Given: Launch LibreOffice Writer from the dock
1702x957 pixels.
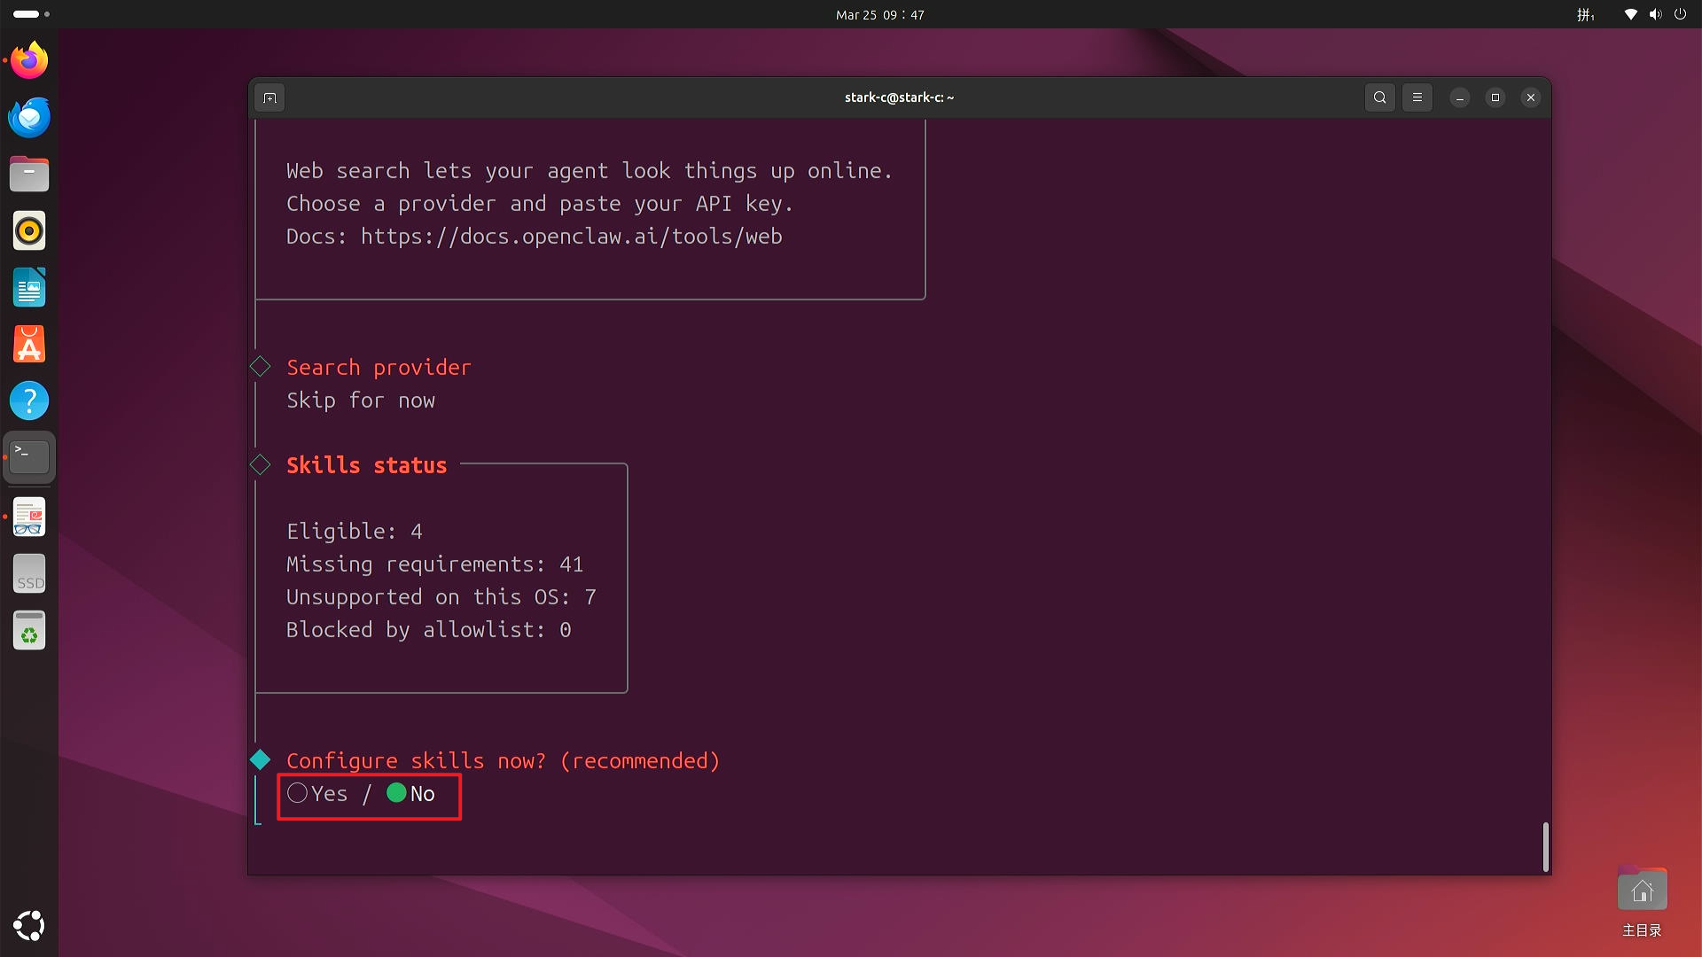Looking at the screenshot, I should click(x=29, y=287).
